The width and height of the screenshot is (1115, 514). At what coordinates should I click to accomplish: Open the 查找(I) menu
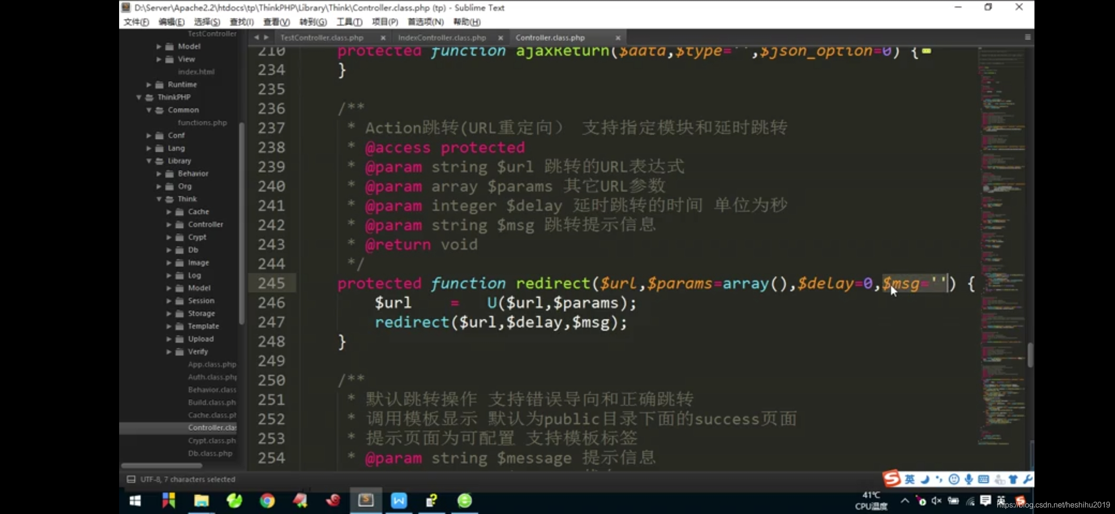pos(242,22)
